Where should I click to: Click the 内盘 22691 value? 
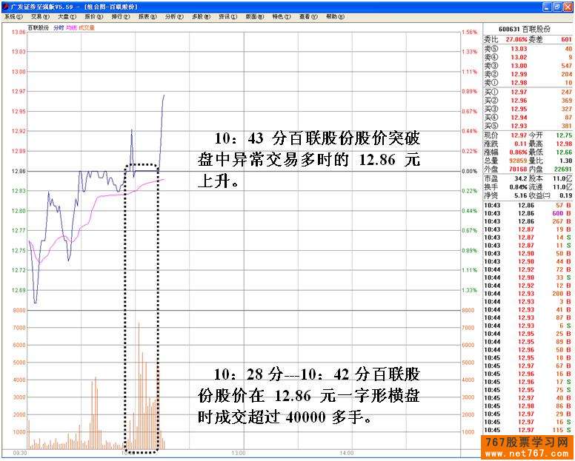[x=563, y=169]
